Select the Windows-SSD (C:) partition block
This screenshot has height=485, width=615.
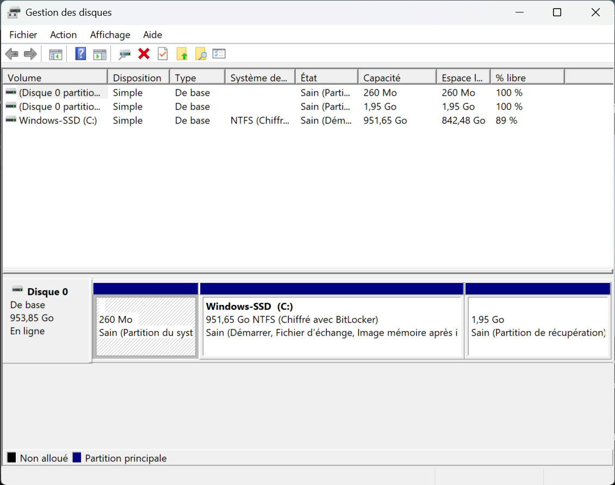[332, 326]
